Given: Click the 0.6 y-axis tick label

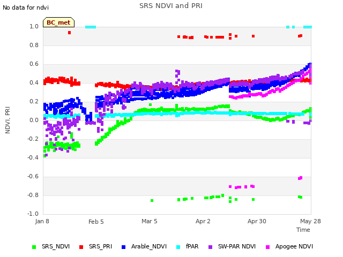Looking at the screenshot, I should [x=34, y=64].
